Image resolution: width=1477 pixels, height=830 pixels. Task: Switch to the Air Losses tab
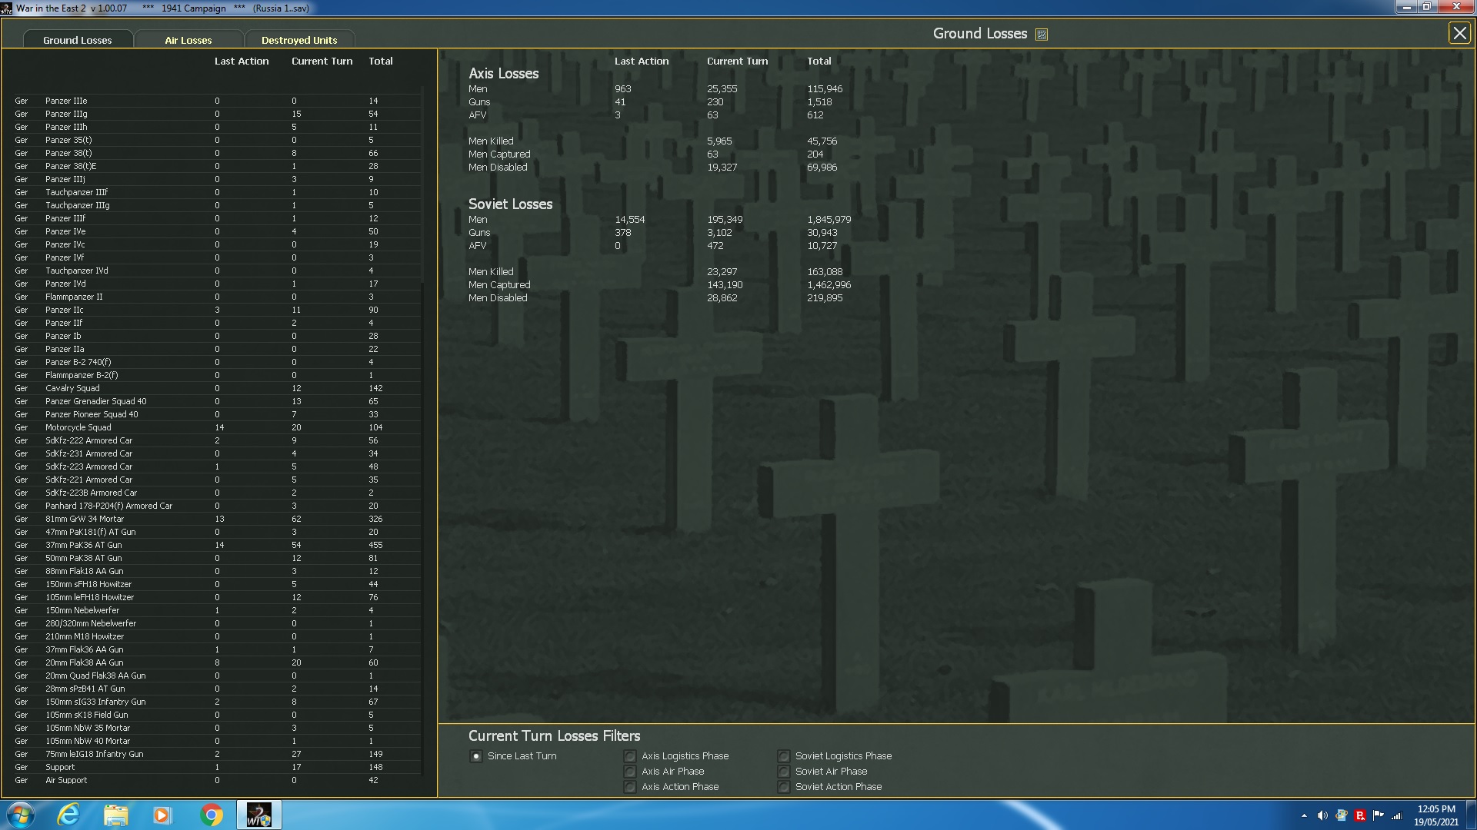[188, 40]
